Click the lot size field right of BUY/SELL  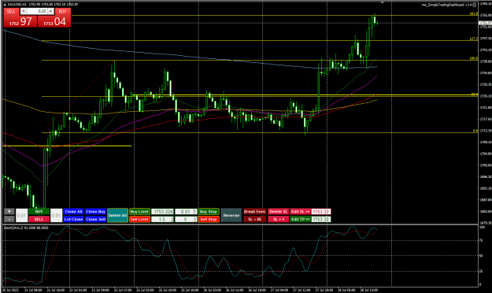point(56,216)
